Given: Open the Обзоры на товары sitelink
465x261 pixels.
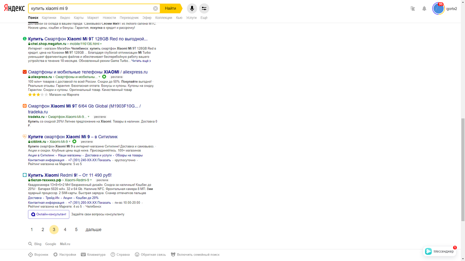Looking at the screenshot, I should (x=129, y=155).
